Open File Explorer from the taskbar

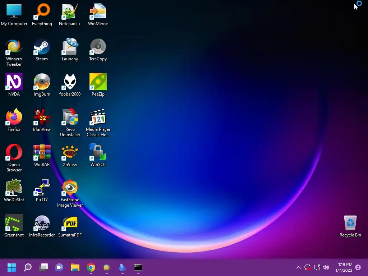coord(75,267)
